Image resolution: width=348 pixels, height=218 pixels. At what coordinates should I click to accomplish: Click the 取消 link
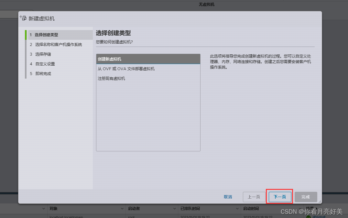tap(228, 197)
